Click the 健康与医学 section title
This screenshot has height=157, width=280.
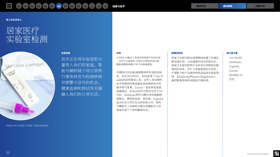(x=119, y=6)
